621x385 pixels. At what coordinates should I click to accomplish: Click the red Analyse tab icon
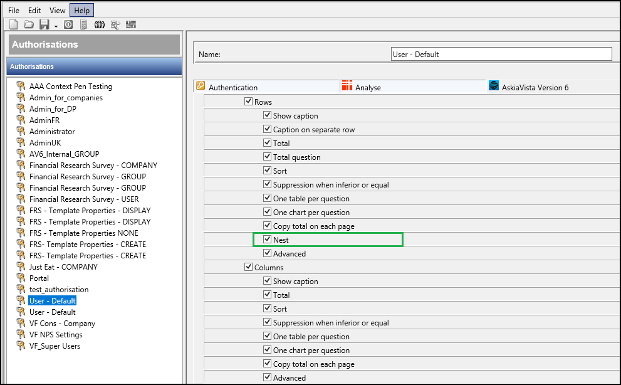(x=347, y=85)
